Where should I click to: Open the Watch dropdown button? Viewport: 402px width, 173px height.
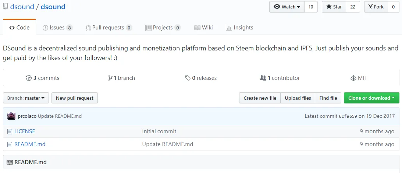point(287,7)
